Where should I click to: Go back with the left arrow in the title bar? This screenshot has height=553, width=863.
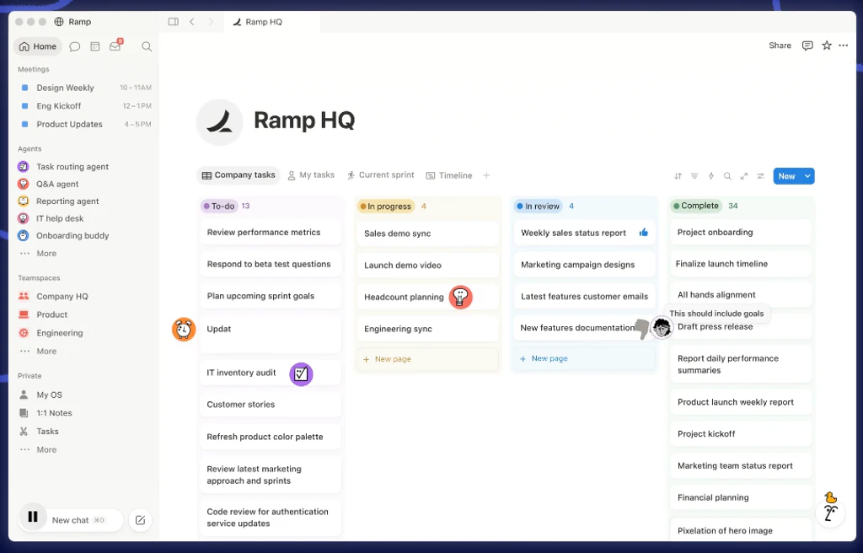pos(192,21)
